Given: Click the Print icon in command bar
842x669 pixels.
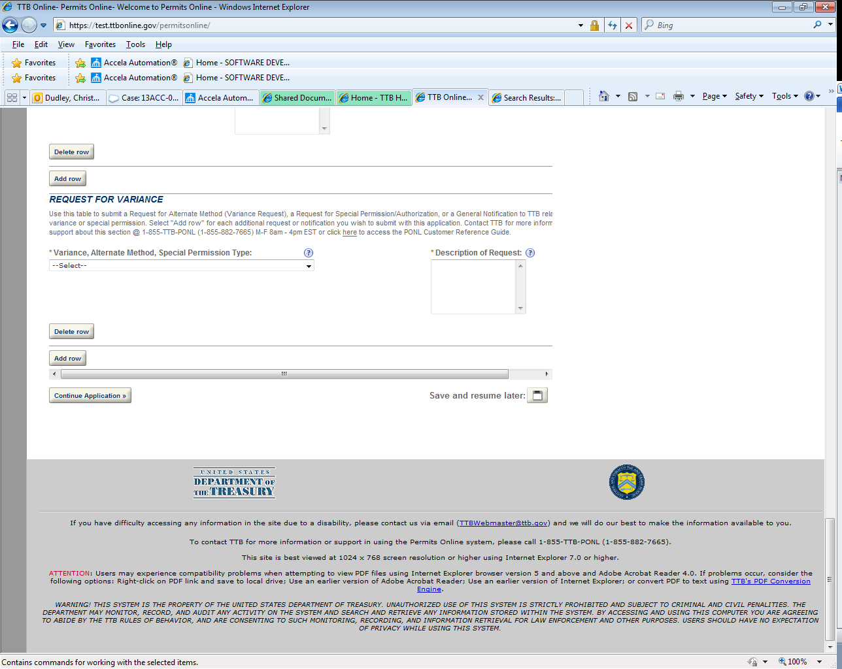Looking at the screenshot, I should tap(679, 96).
